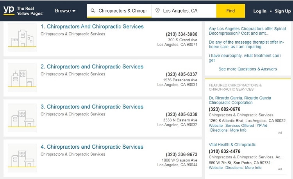
Task: Open Dr. Ricardo Garcia featured listing
Action: pyautogui.click(x=240, y=100)
